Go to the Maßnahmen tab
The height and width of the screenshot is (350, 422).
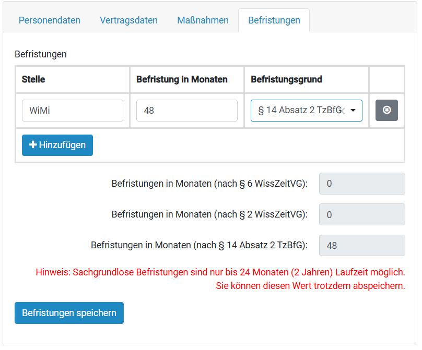click(203, 20)
